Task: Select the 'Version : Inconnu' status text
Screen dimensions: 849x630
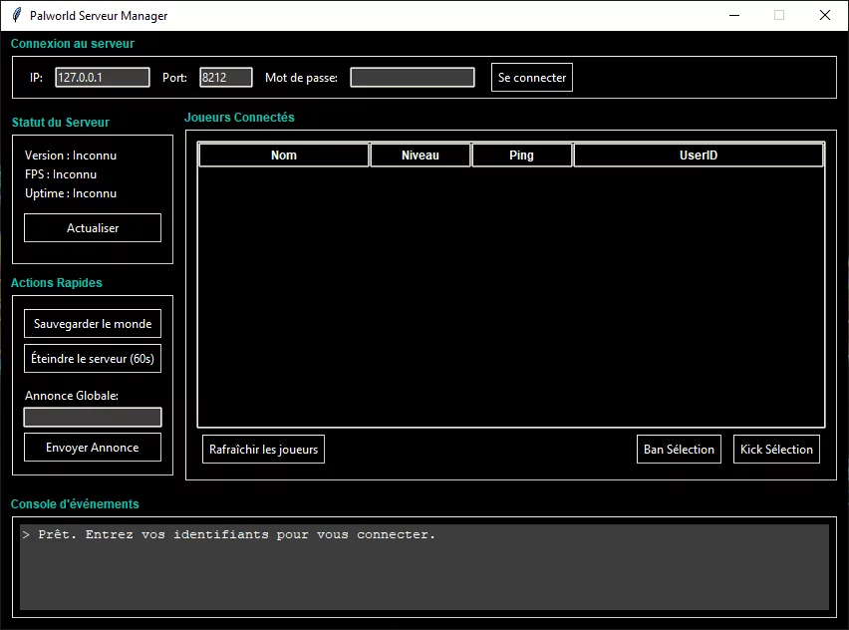Action: pyautogui.click(x=71, y=156)
